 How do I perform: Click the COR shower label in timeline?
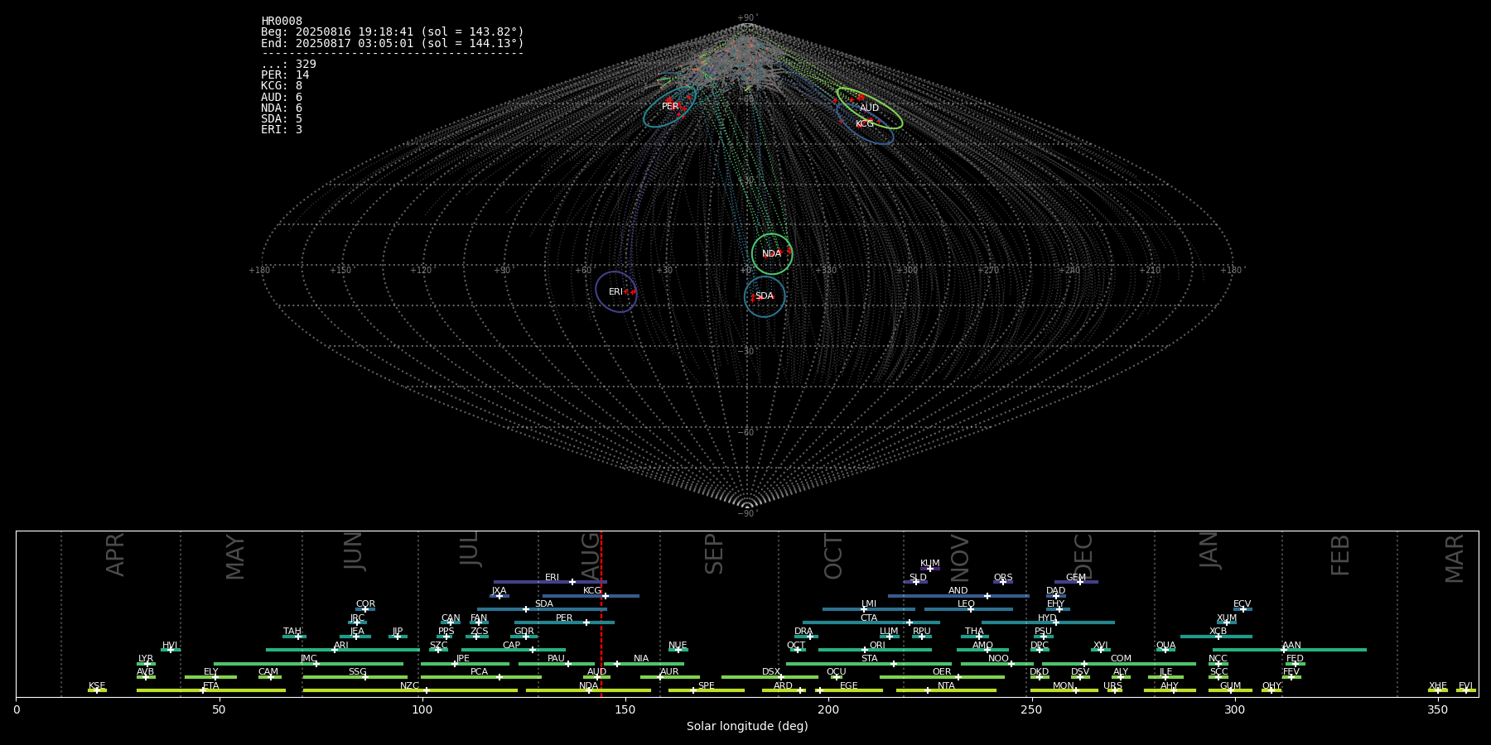pyautogui.click(x=365, y=604)
